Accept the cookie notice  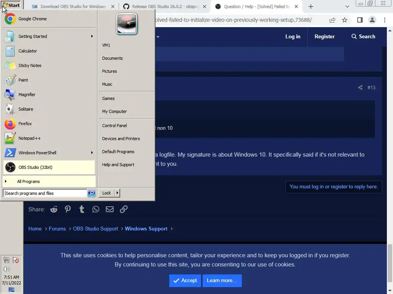(x=185, y=281)
